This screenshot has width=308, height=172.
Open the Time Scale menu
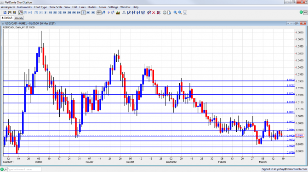[56, 7]
